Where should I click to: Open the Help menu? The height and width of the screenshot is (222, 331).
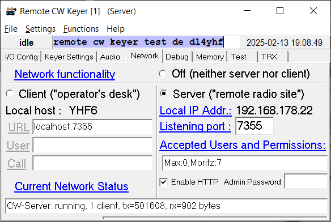pyautogui.click(x=116, y=29)
